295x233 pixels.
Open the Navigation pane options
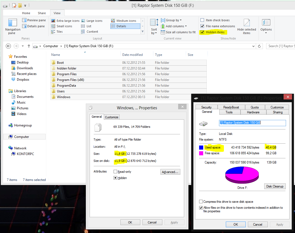point(13,26)
